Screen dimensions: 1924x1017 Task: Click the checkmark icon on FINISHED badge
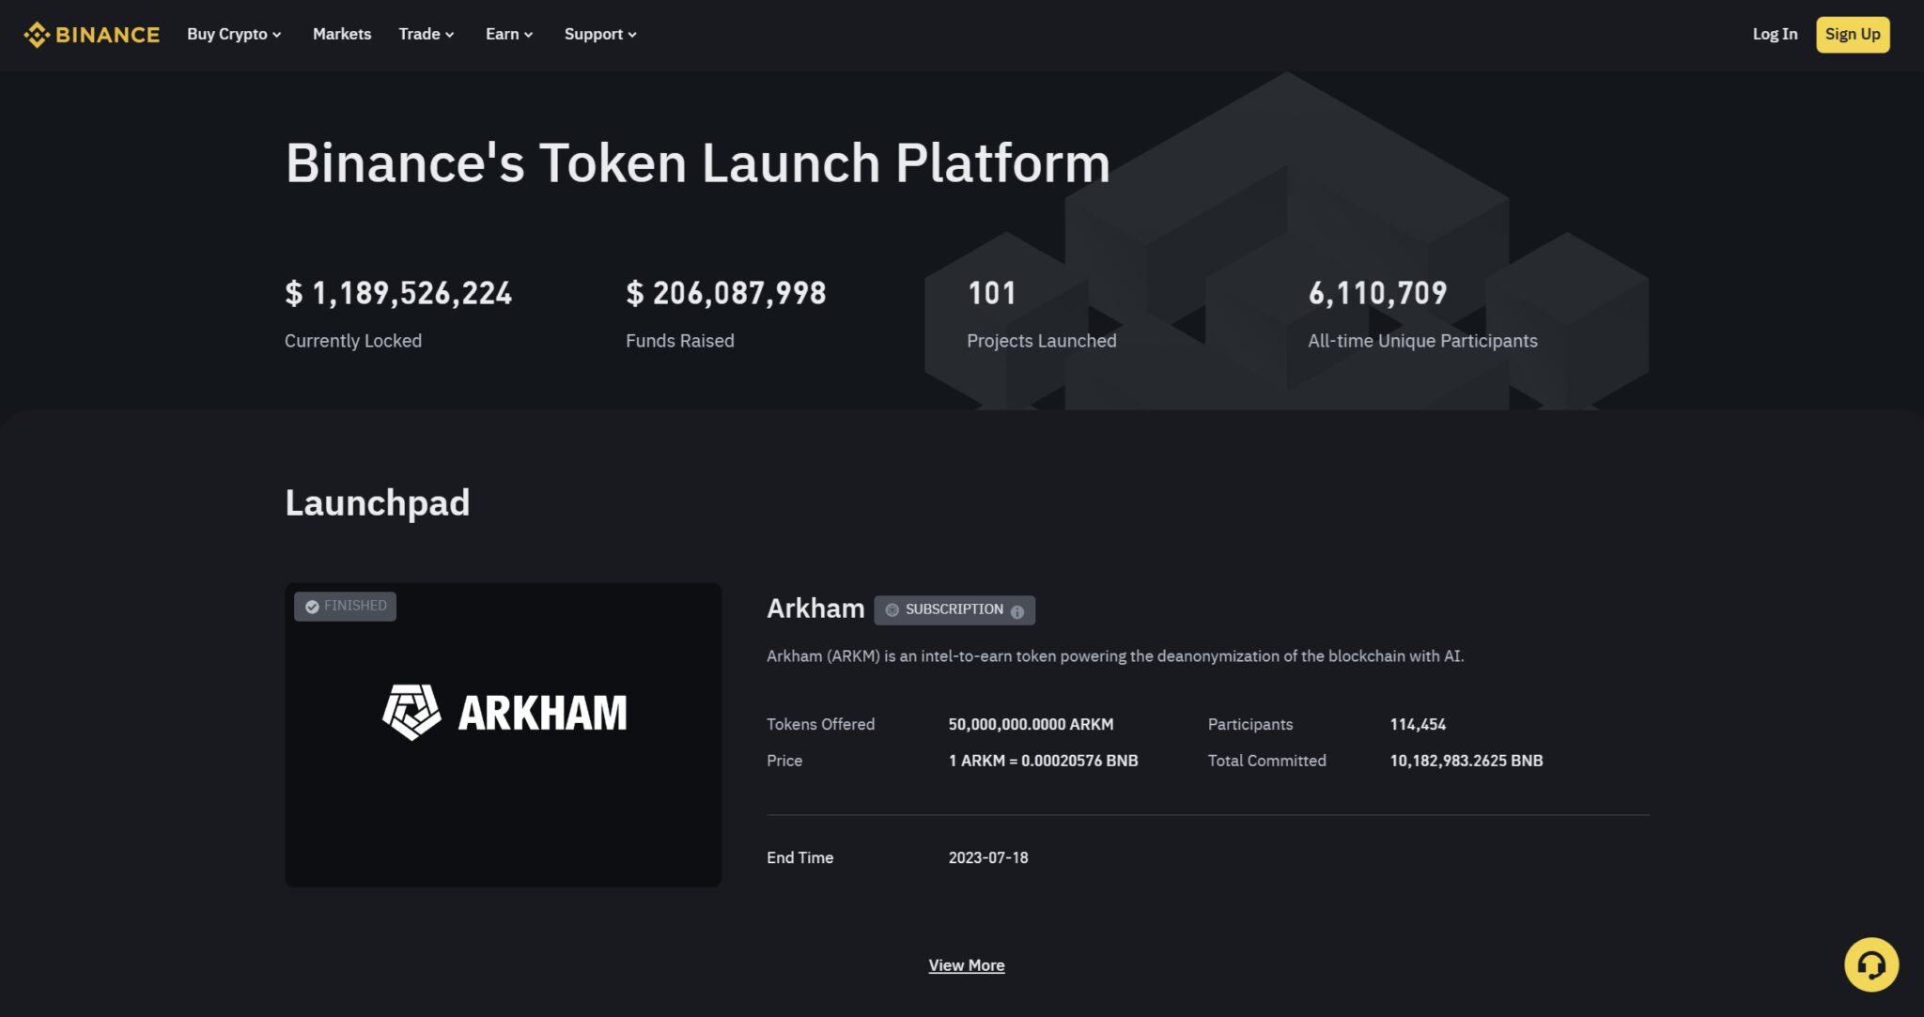click(313, 606)
